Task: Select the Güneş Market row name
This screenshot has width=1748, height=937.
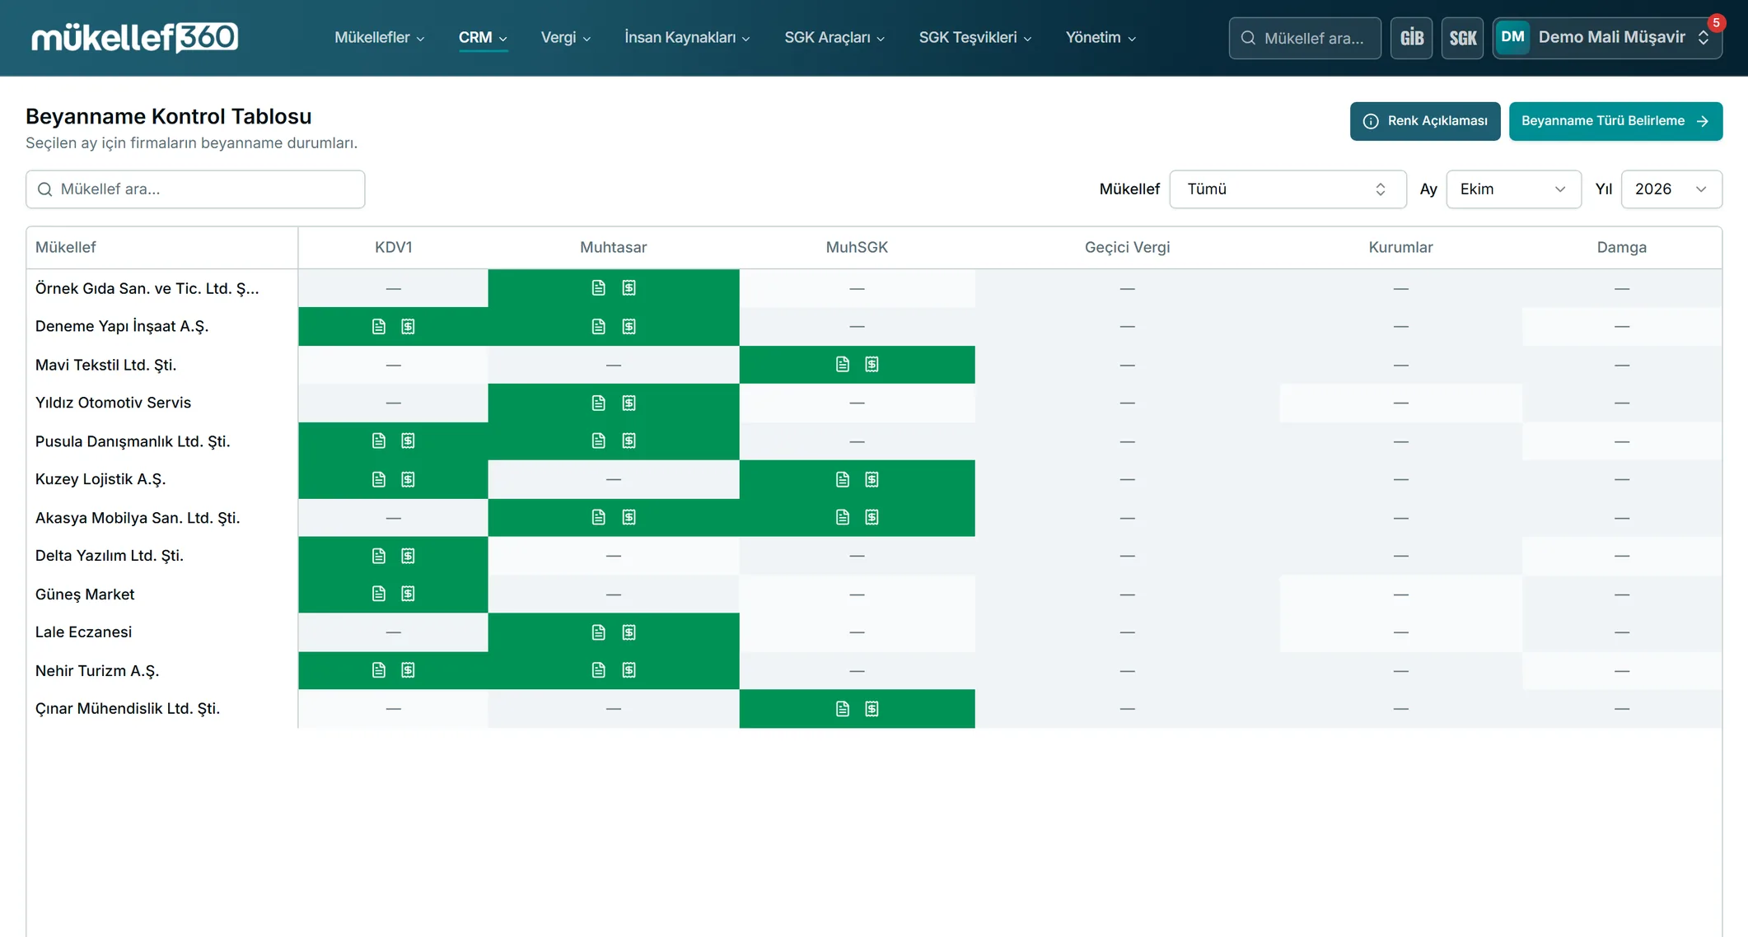Action: 85,594
